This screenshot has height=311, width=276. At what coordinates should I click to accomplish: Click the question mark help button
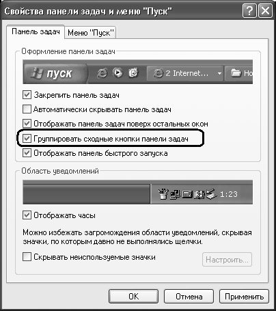[x=249, y=11]
